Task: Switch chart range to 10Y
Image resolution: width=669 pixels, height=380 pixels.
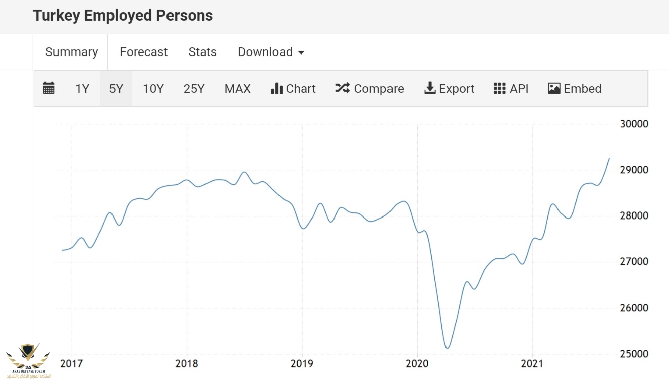Action: pos(153,89)
